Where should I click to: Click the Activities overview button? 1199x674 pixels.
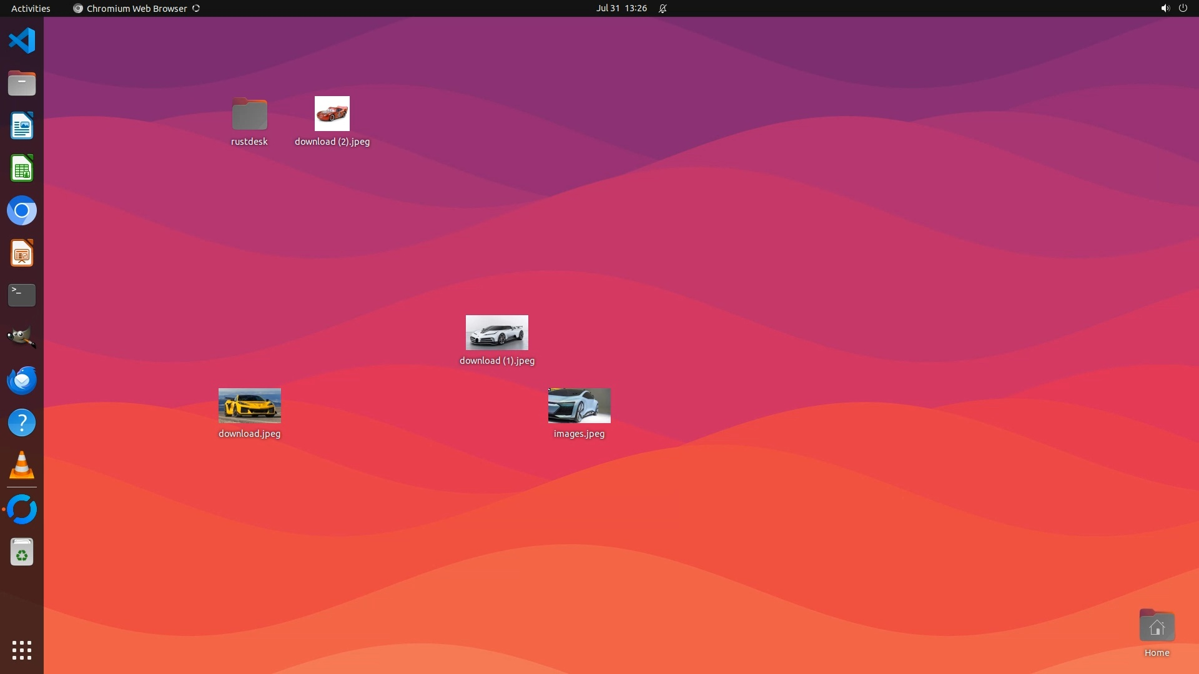click(x=31, y=8)
